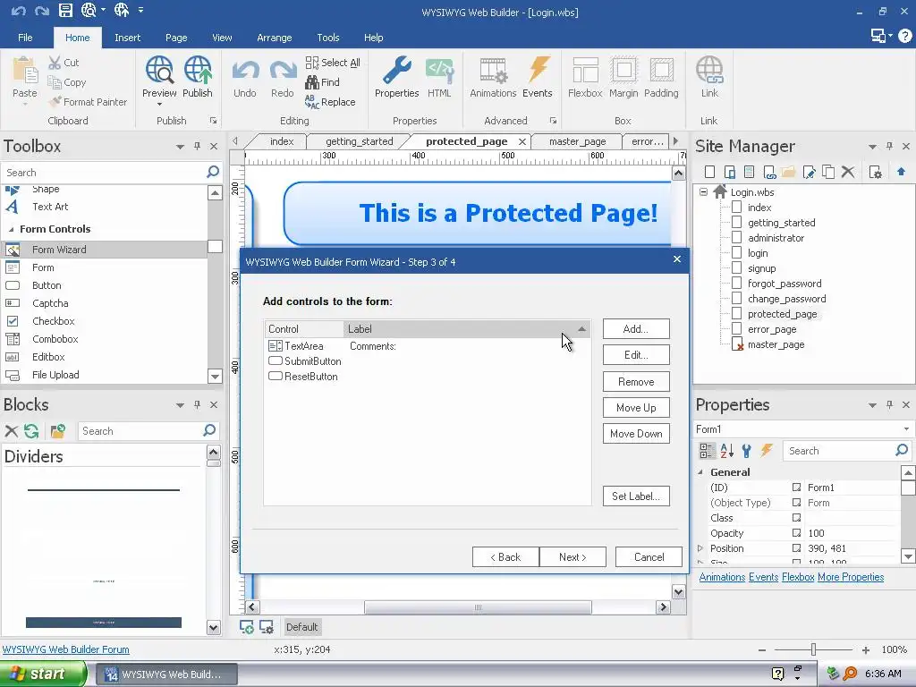Click the Paste icon in Clipboard group
Screen dimensions: 916x687
pyautogui.click(x=25, y=72)
